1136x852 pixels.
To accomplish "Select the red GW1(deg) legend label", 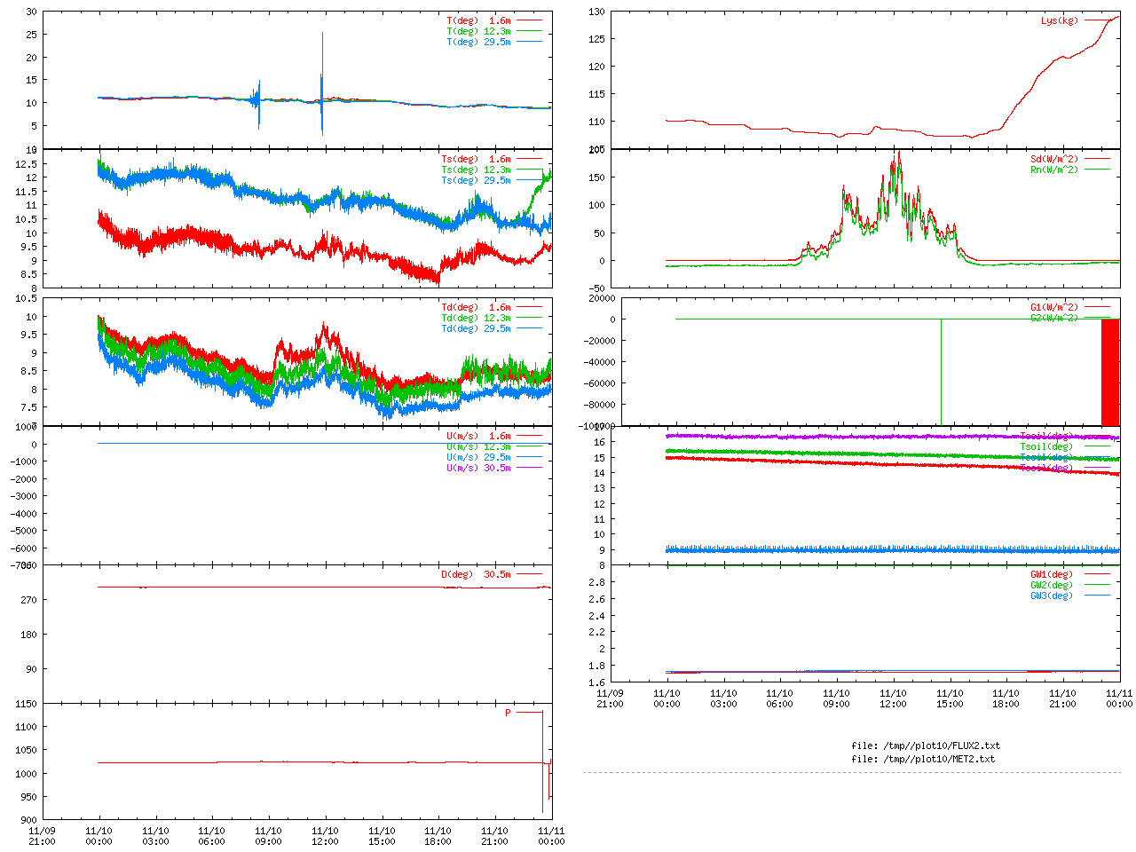I will 1052,574.
